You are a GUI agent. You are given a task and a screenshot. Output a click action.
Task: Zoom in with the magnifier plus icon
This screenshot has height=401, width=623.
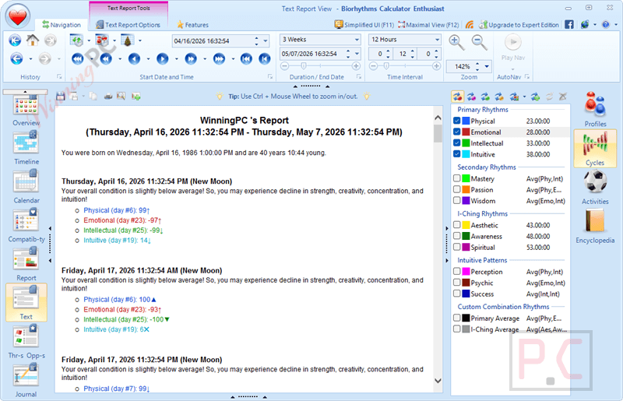click(456, 42)
